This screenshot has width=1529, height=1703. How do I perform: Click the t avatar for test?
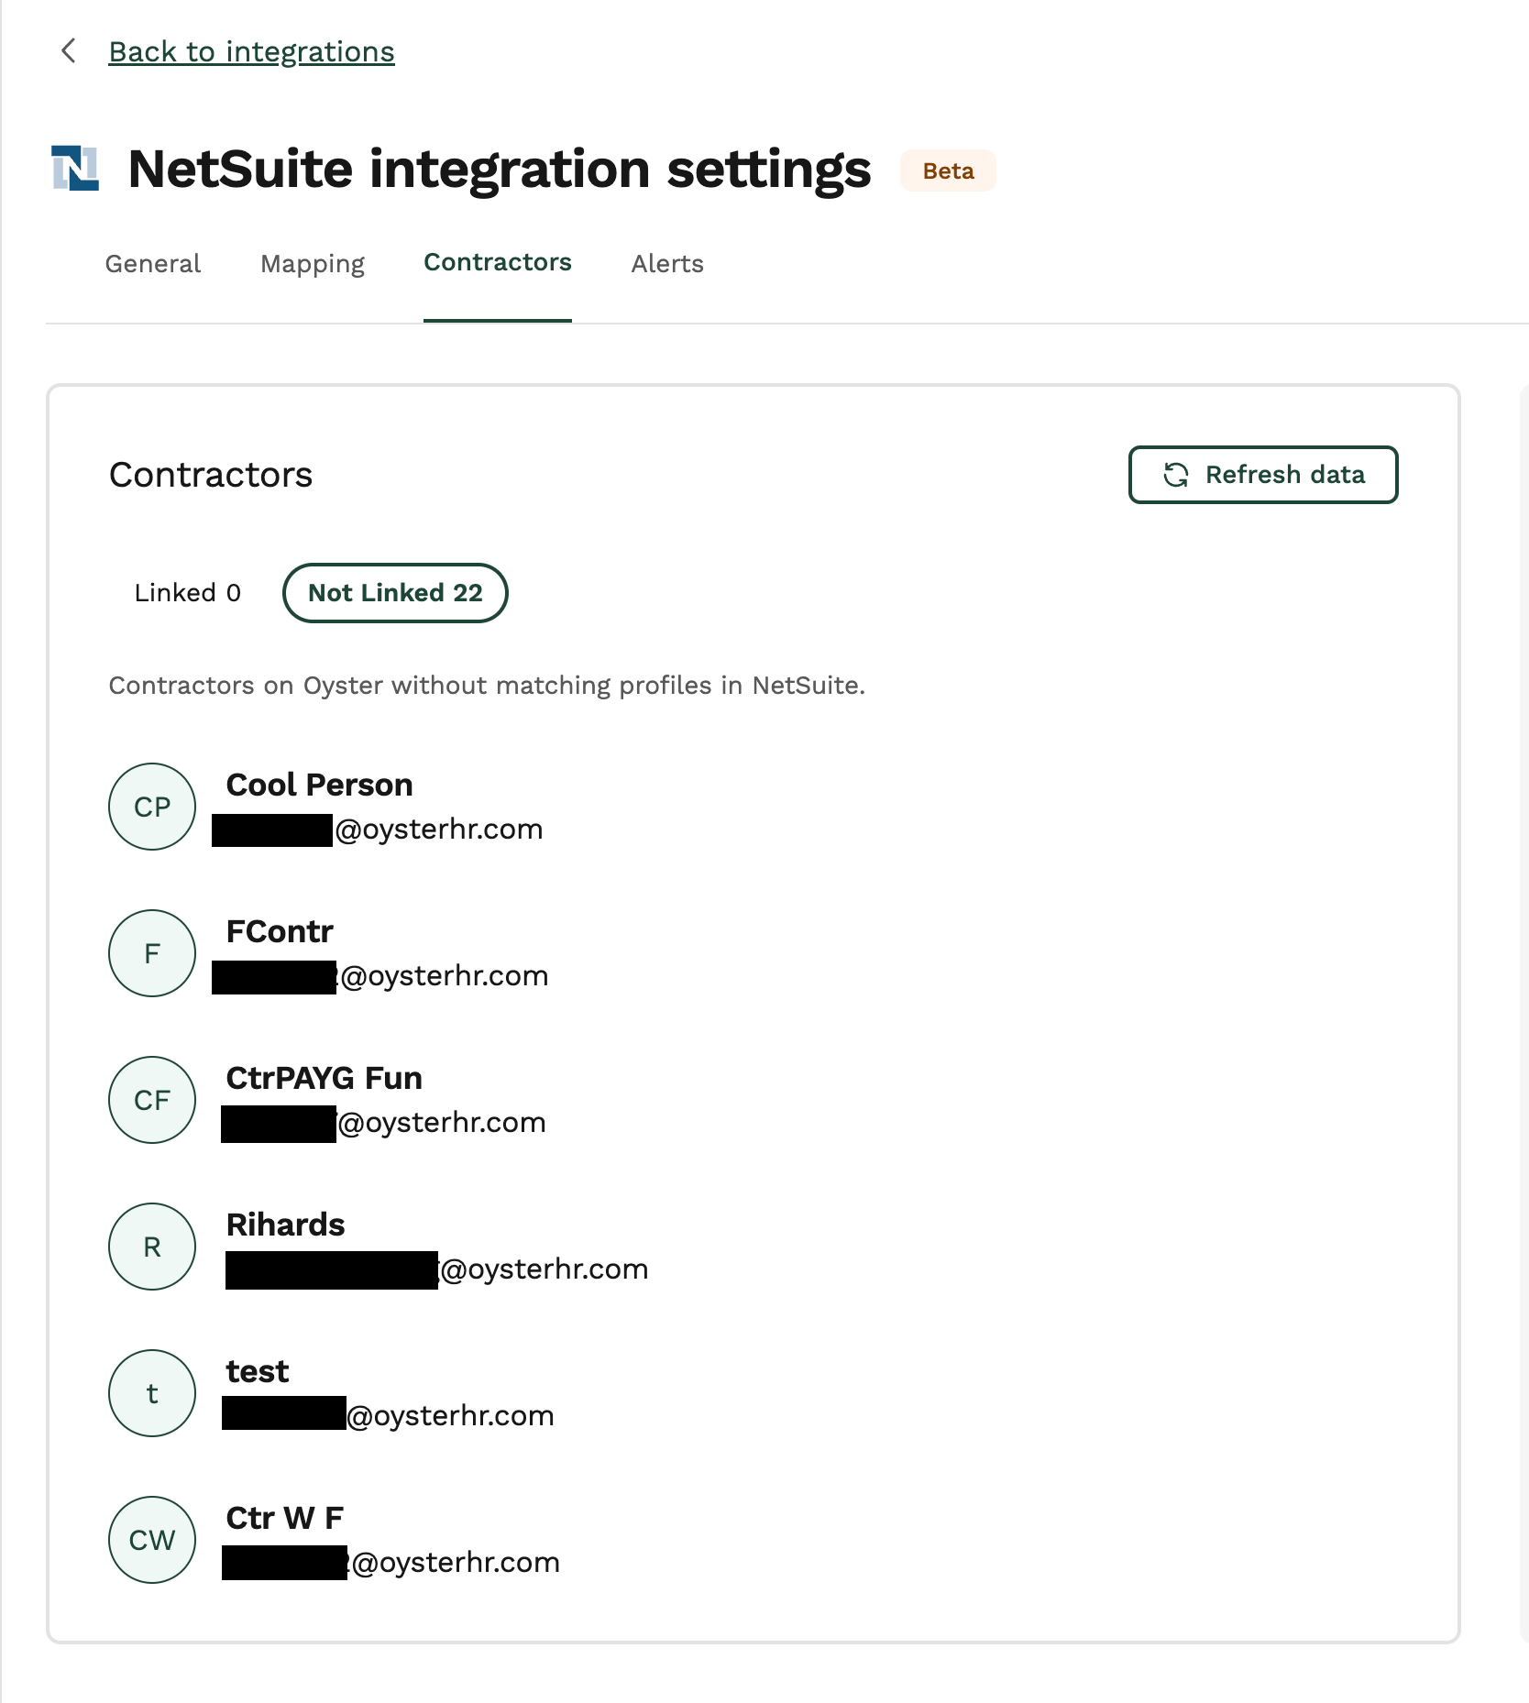152,1393
